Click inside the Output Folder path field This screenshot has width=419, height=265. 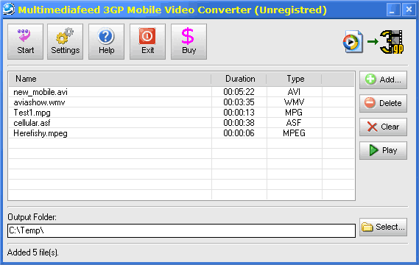tap(181, 230)
